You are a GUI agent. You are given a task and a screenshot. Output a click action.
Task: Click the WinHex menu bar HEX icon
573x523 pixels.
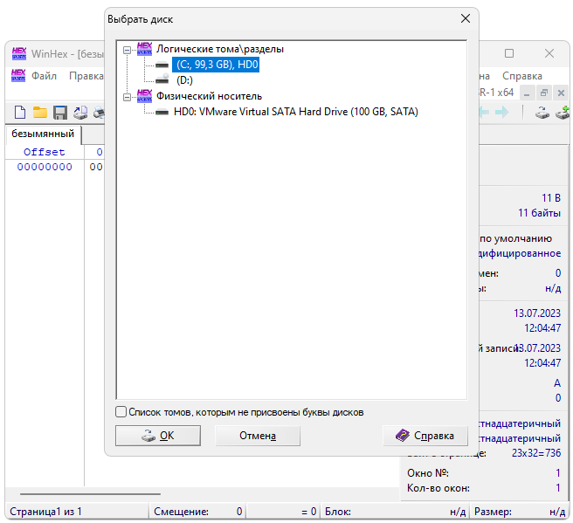point(18,76)
